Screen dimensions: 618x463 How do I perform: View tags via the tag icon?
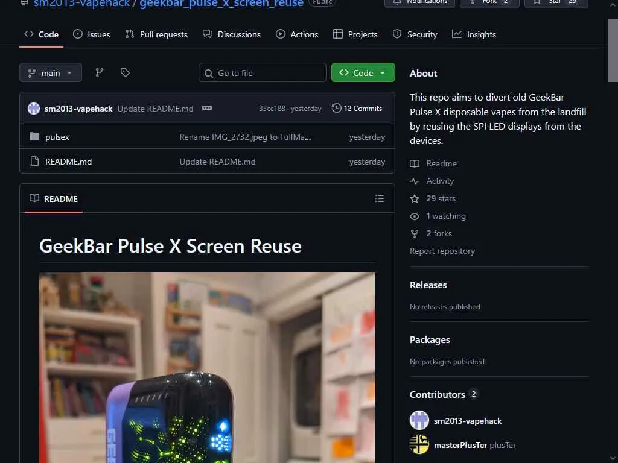(x=125, y=72)
